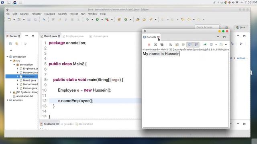Expand the enumss project node

click(7, 100)
